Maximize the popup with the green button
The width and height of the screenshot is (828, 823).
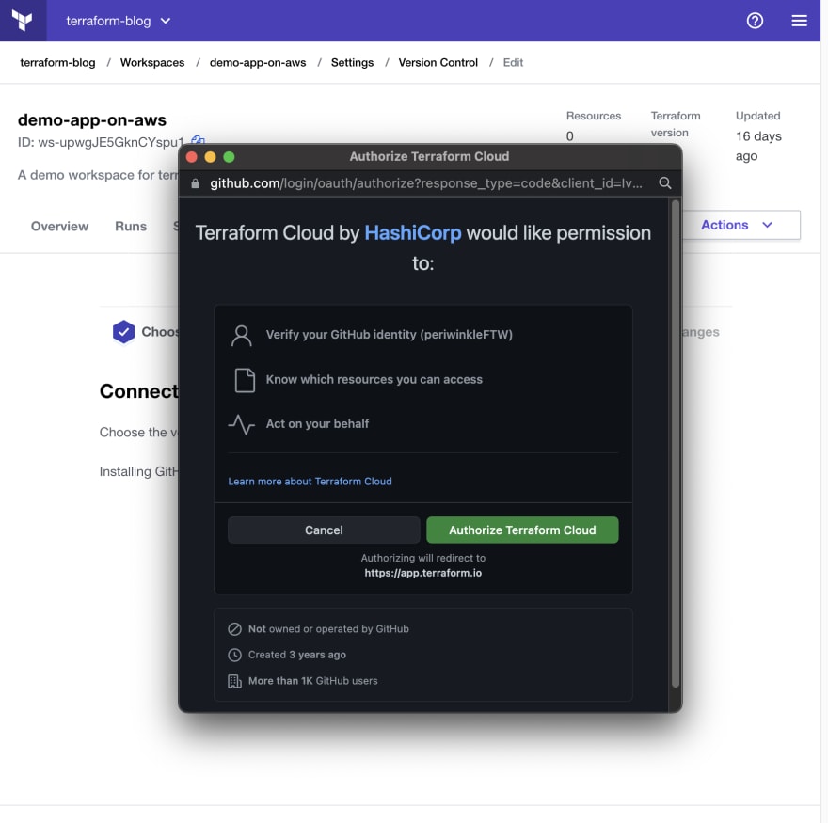point(229,157)
